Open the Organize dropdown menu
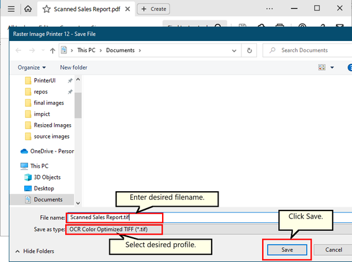 [x=32, y=67]
